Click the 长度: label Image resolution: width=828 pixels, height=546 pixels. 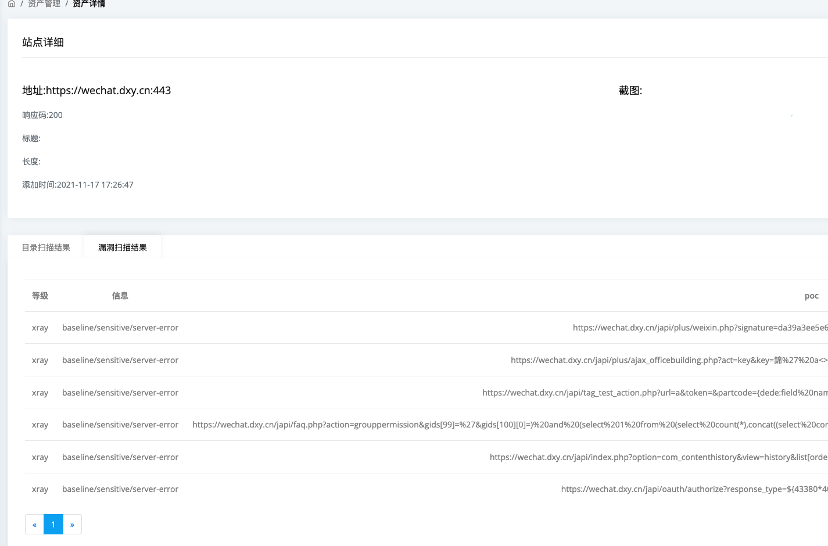click(x=31, y=161)
